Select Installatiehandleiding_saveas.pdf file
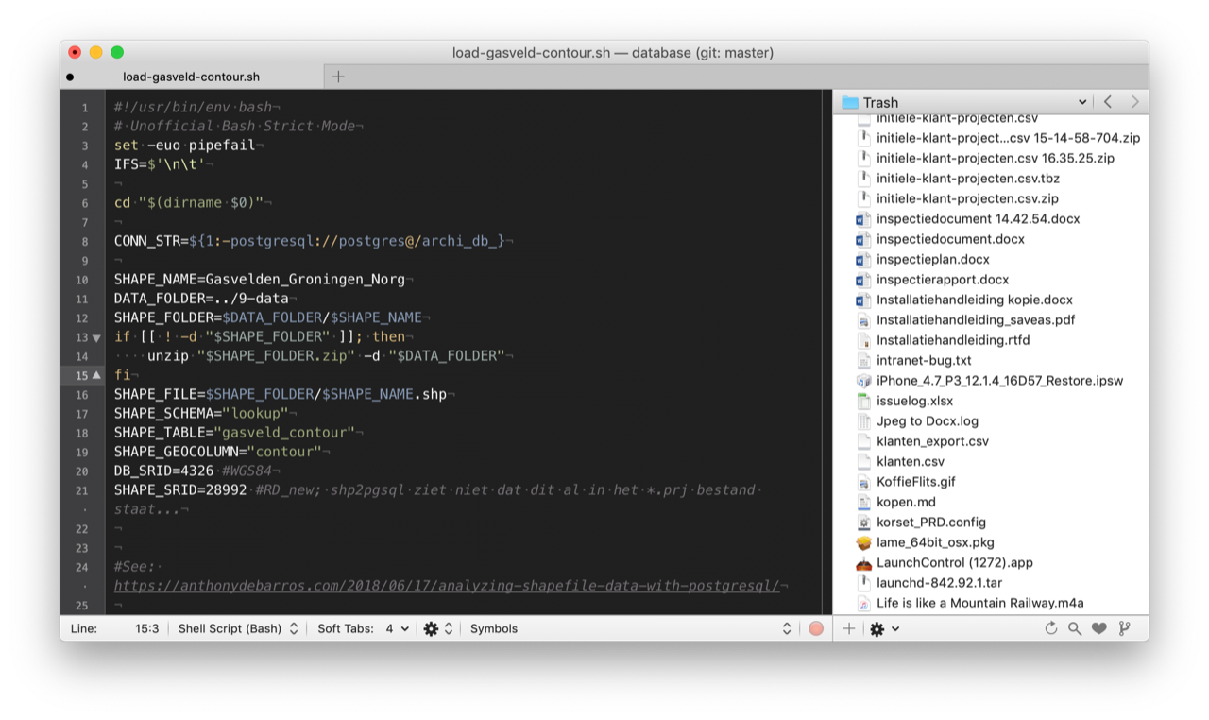Viewport: 1209px width, 720px height. (x=976, y=320)
